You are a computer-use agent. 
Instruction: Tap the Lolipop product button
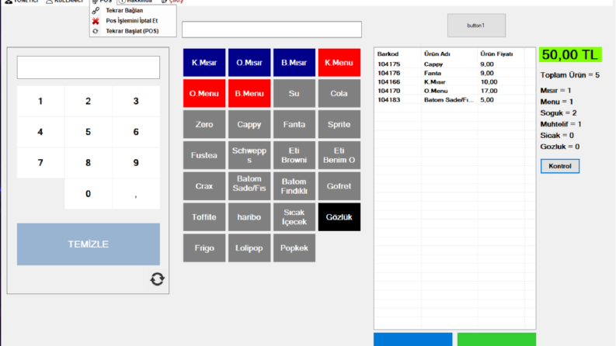pos(249,248)
